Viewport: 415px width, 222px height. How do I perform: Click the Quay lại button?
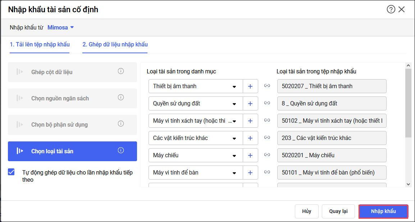coord(338,211)
